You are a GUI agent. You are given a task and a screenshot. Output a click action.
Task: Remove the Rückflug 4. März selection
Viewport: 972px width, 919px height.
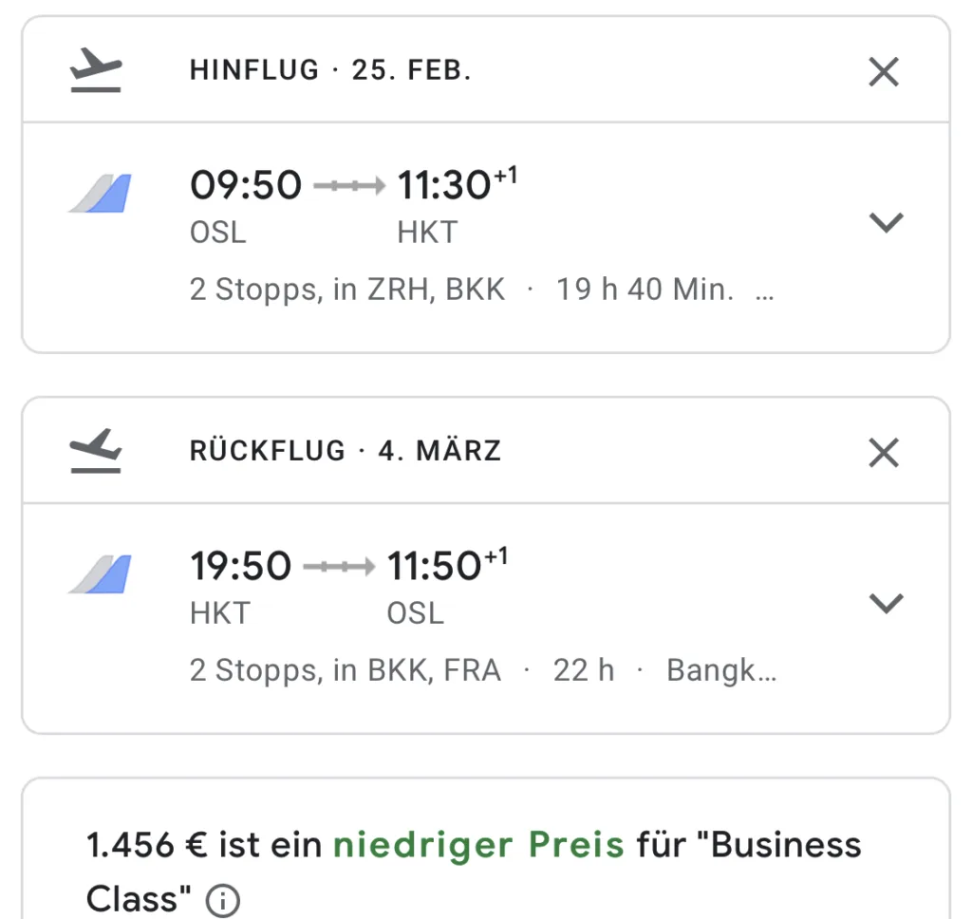(x=884, y=453)
